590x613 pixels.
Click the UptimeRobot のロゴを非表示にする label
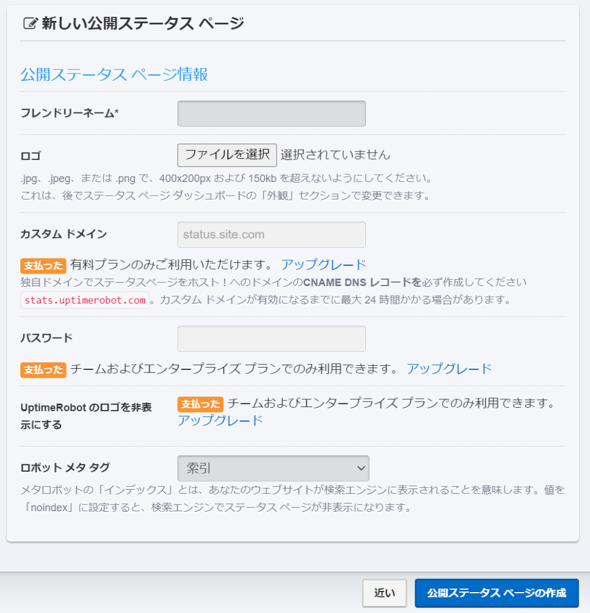pos(86,416)
